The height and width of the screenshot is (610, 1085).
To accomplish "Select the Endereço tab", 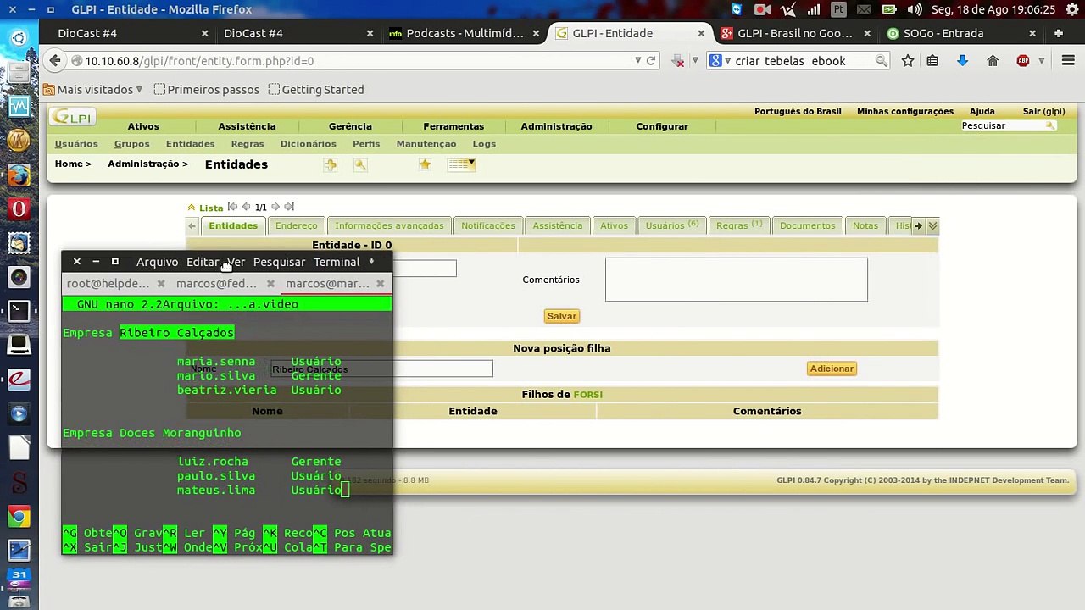I will coord(296,225).
